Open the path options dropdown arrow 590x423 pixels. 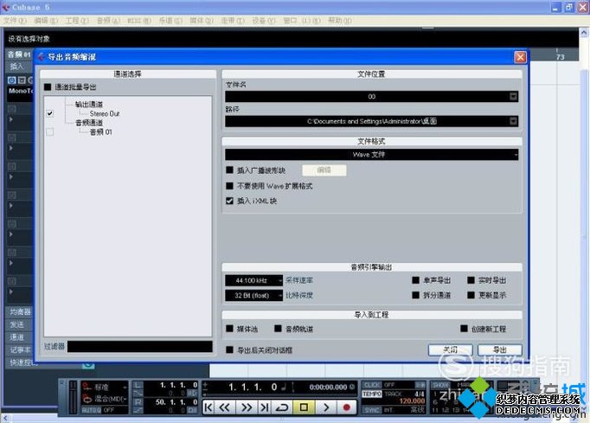[x=513, y=121]
